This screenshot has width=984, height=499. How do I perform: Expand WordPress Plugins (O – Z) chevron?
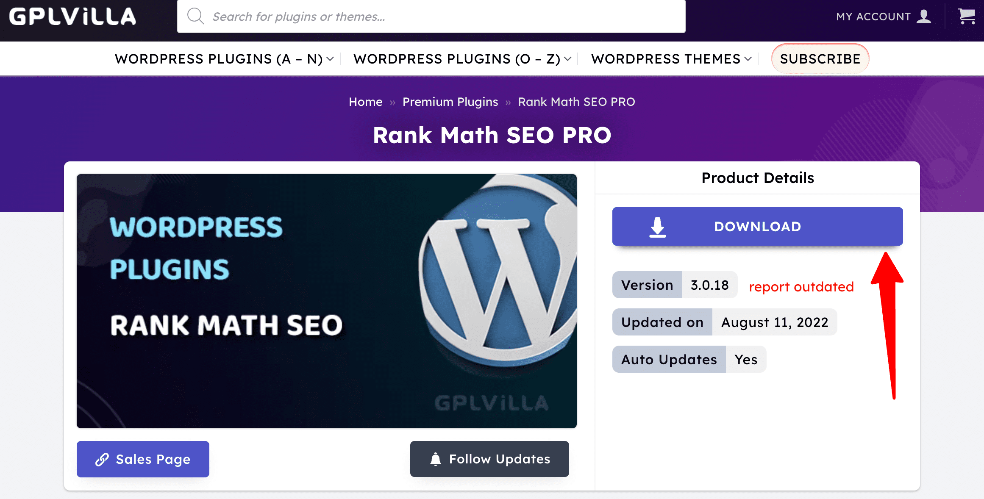[568, 59]
